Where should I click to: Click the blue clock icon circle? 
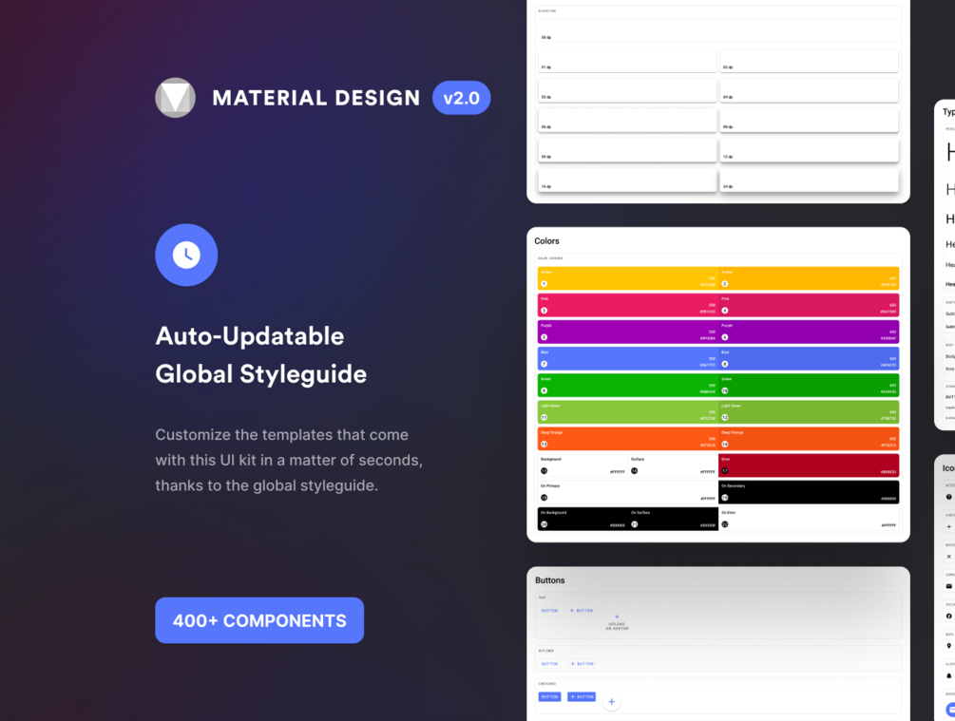(x=186, y=256)
